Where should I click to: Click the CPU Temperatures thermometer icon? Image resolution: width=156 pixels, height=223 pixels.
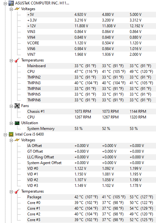[17, 191]
